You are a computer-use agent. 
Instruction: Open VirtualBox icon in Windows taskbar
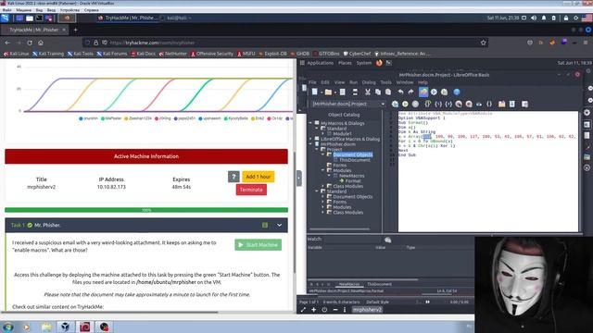(x=66, y=327)
